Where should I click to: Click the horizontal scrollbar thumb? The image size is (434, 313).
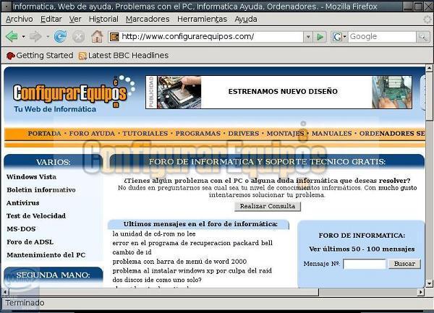tap(164, 292)
